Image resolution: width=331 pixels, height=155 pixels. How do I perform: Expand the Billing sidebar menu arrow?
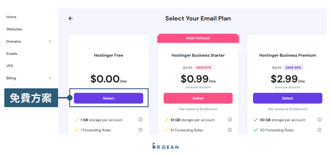coord(50,78)
